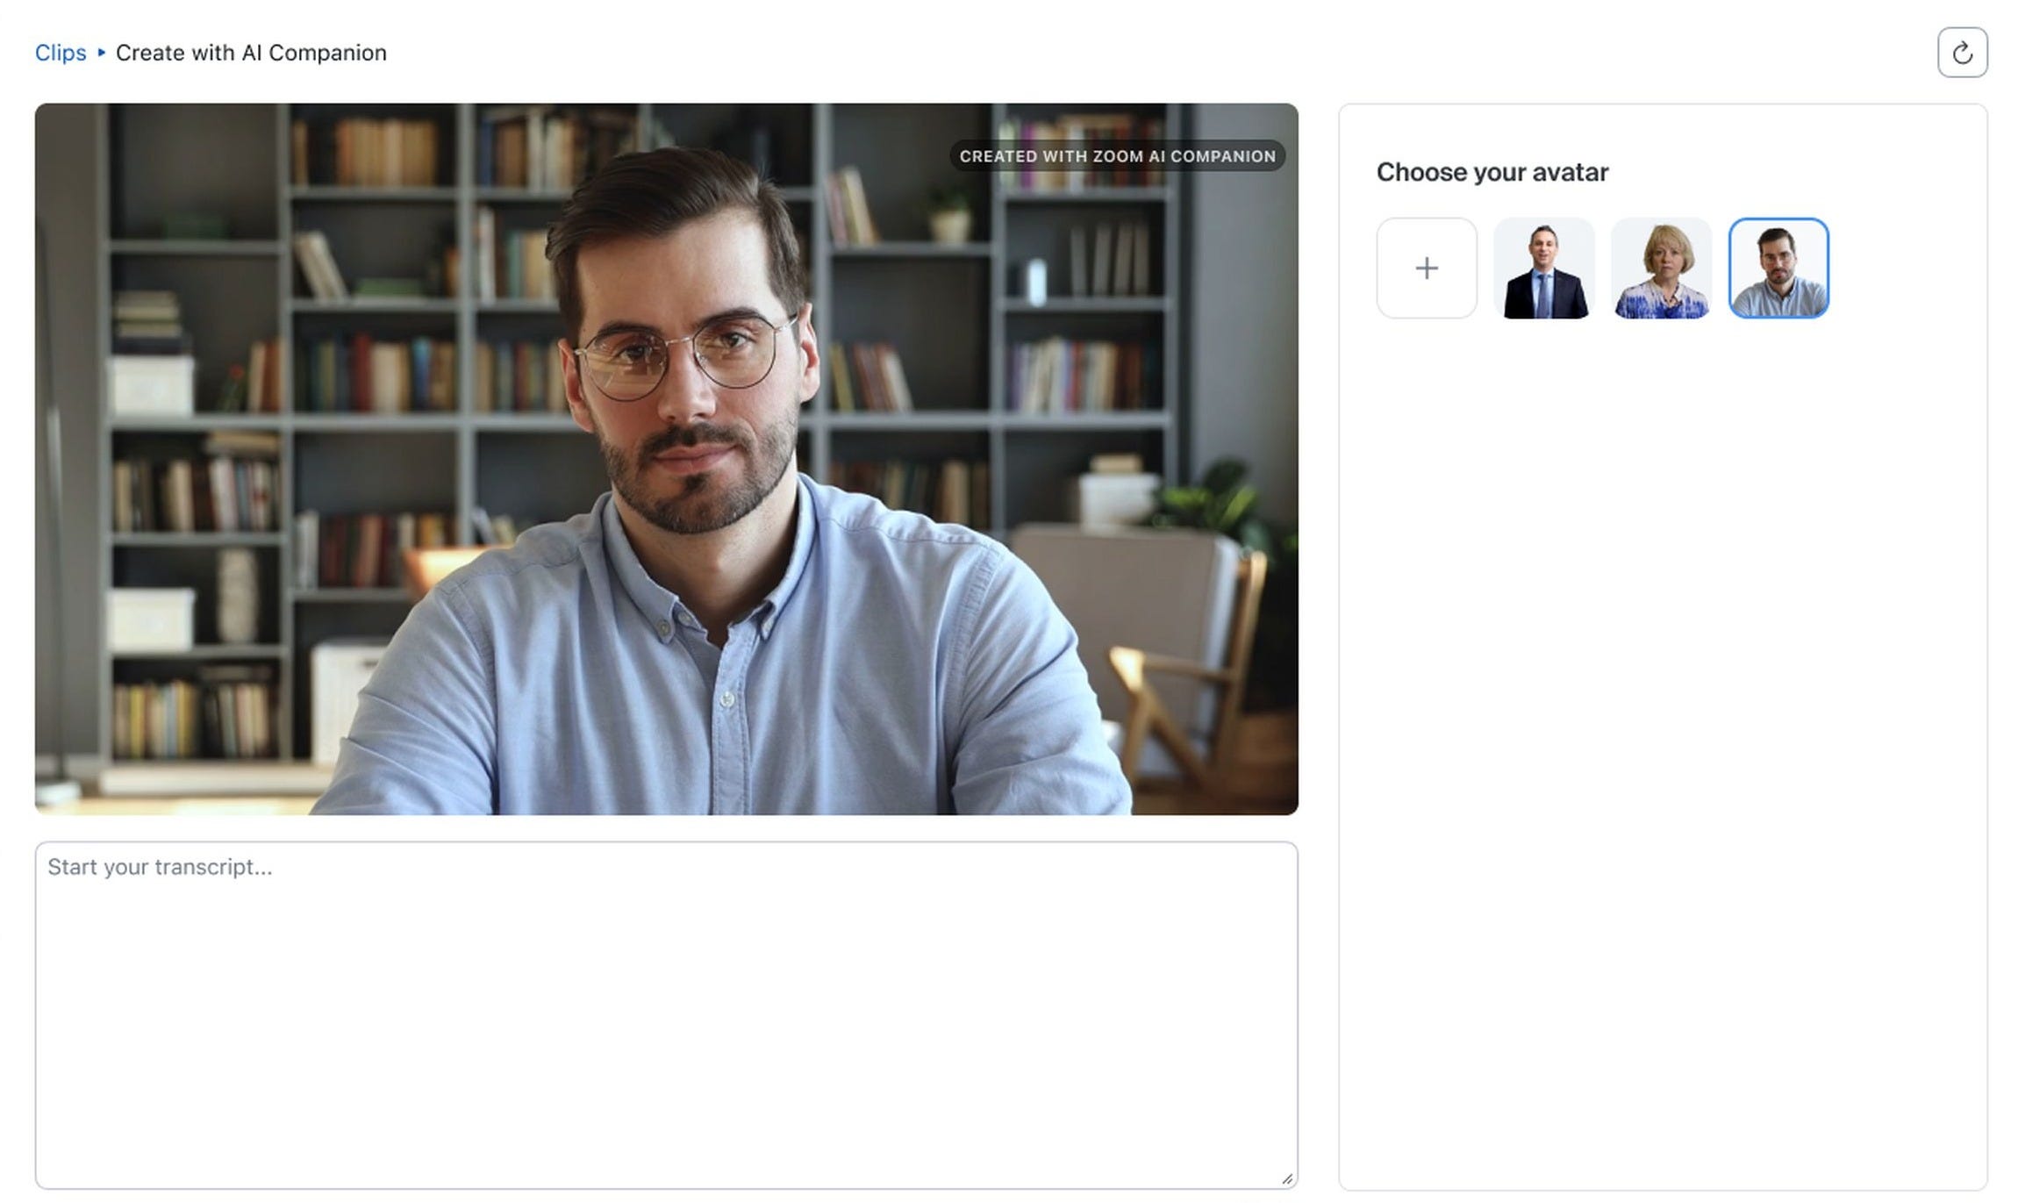Screen dimensions: 2018x1203
Task: Focus the Start your transcript text area
Action: (x=666, y=1015)
